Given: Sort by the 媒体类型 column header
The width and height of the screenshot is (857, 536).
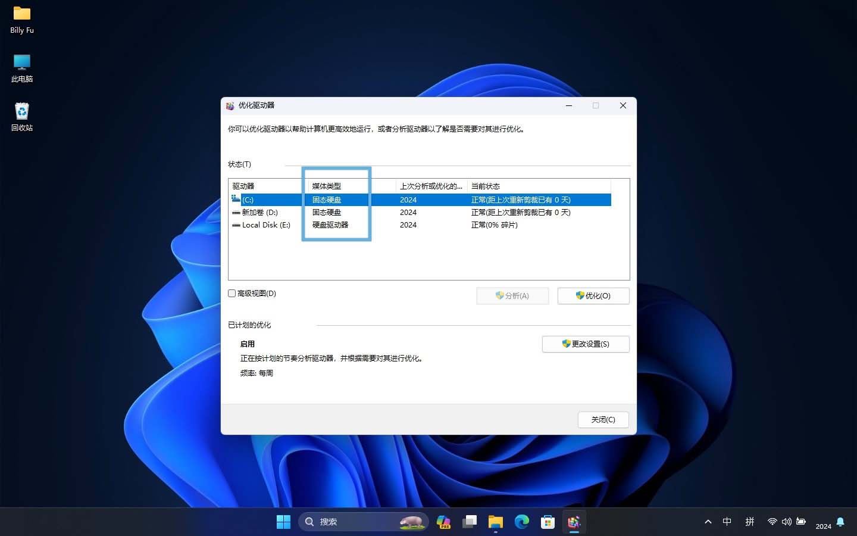Looking at the screenshot, I should pos(351,186).
